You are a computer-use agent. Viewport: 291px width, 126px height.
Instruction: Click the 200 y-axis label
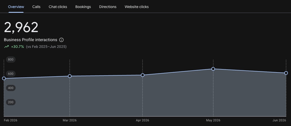[x=11, y=102]
